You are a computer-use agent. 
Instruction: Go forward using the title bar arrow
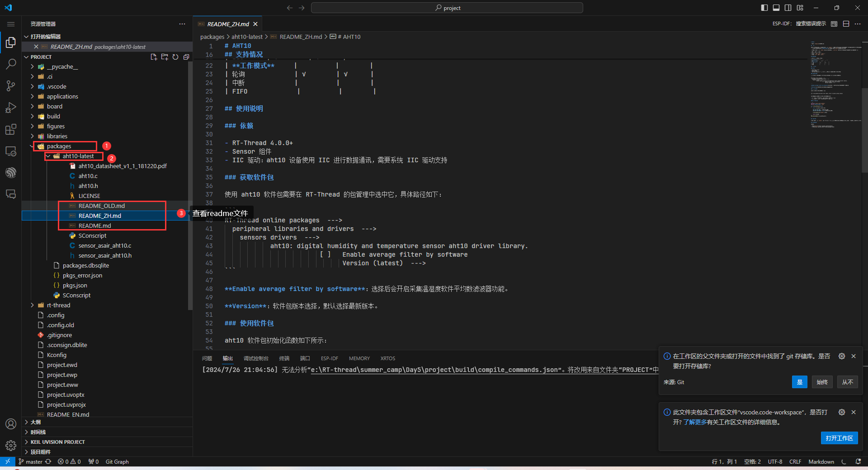(302, 8)
